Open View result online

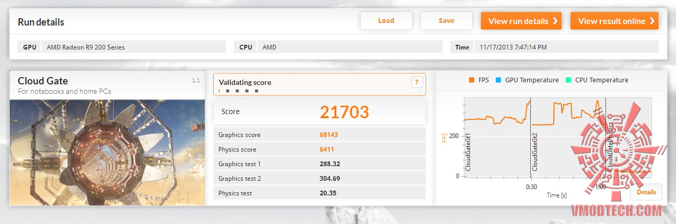[x=614, y=21]
